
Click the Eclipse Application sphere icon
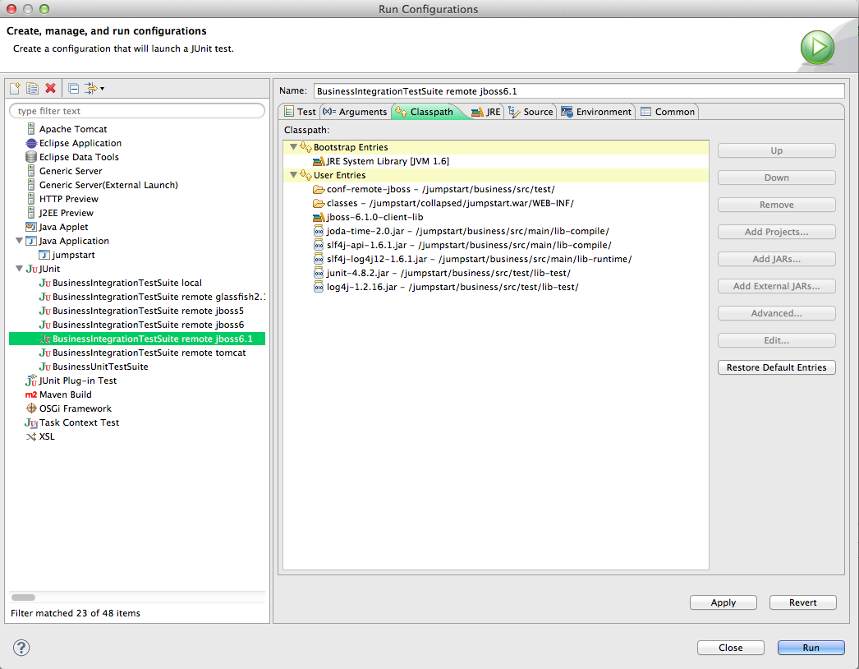[31, 143]
